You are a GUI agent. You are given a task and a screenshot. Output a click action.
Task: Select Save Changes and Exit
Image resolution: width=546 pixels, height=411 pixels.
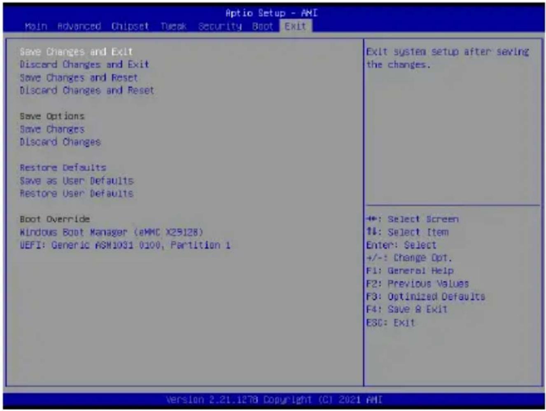tap(76, 52)
